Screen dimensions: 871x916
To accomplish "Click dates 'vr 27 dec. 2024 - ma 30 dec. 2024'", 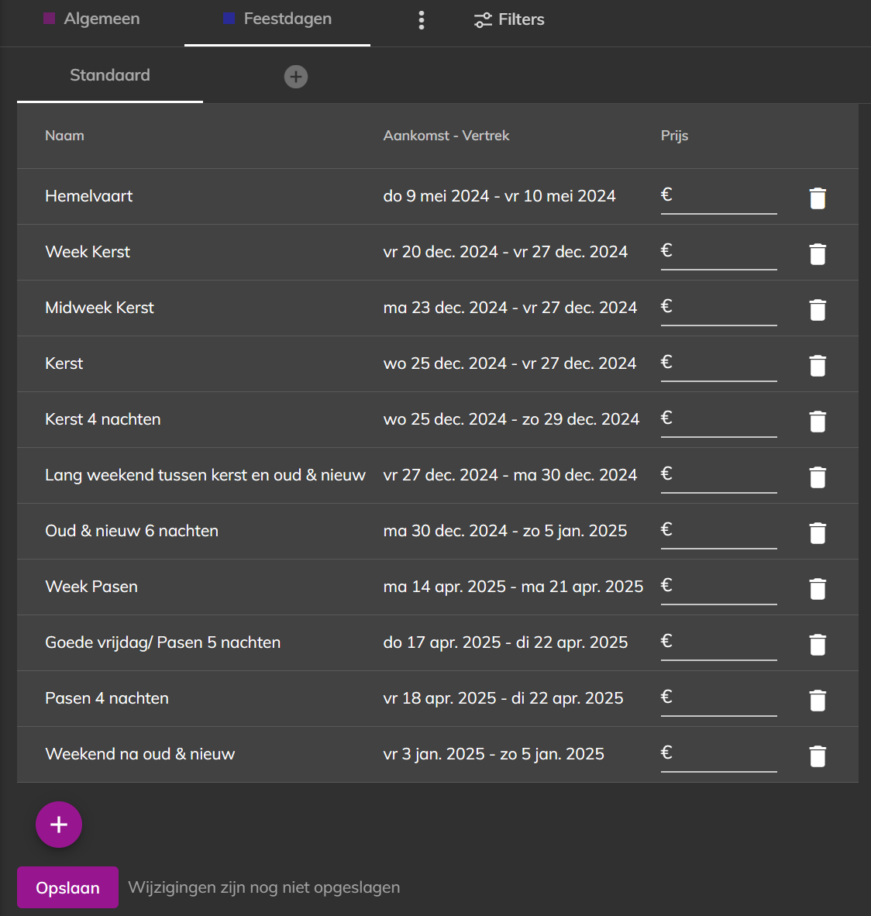I will [510, 475].
